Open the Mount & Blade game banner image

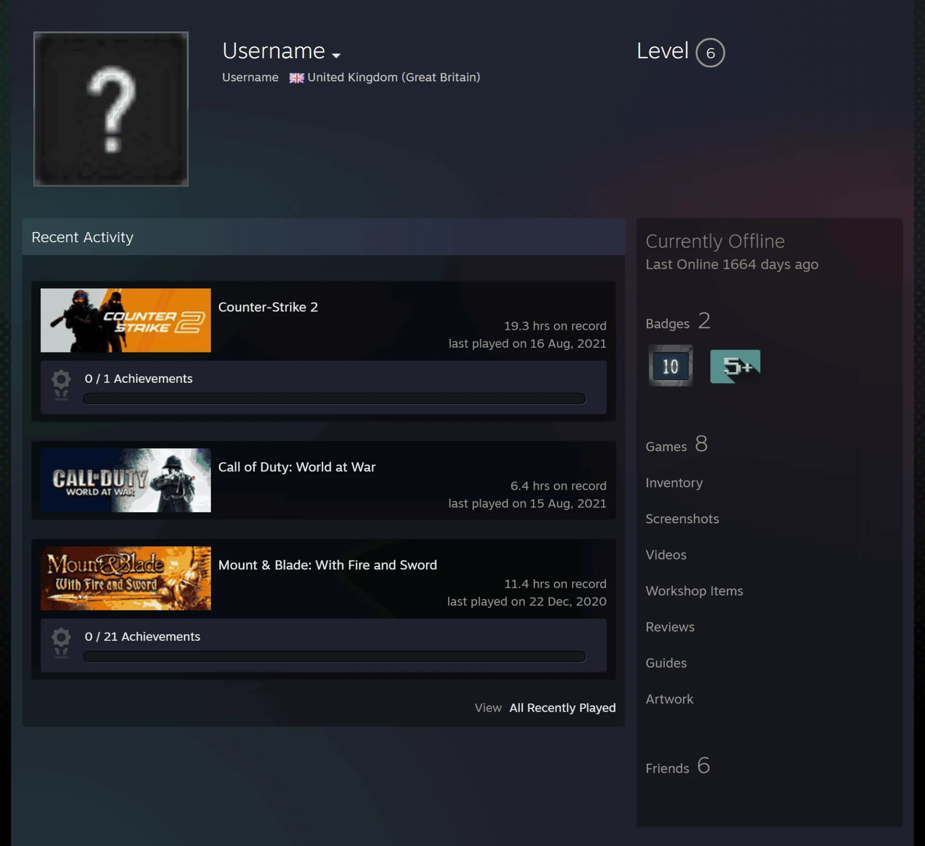point(126,578)
